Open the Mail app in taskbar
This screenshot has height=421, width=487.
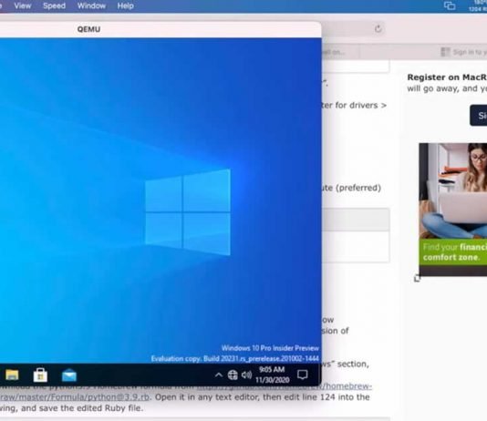pos(69,375)
